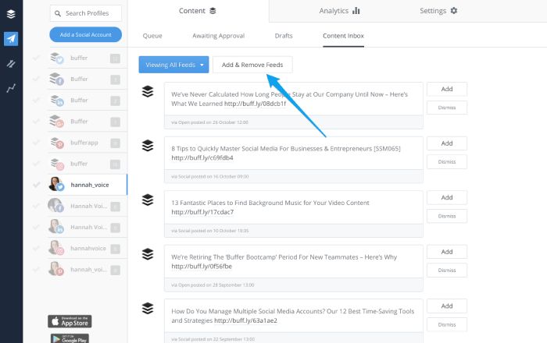Viewport: 547px width, 343px height.
Task: Click the Buffer stacked-layers logo in dark sidebar
Action: (x=11, y=14)
